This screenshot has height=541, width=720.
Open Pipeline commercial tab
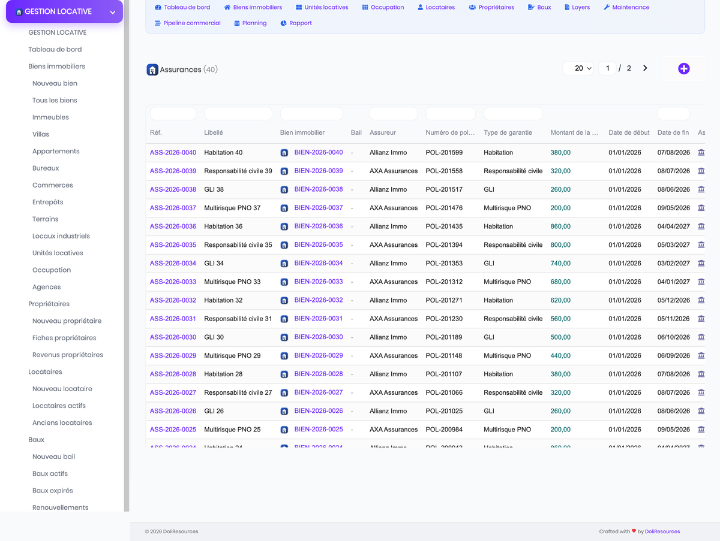click(187, 23)
